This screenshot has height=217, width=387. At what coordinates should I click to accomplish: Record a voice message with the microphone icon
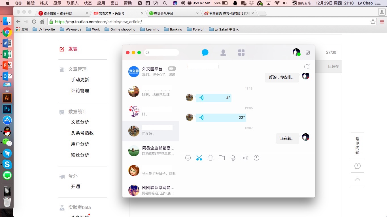click(x=233, y=158)
